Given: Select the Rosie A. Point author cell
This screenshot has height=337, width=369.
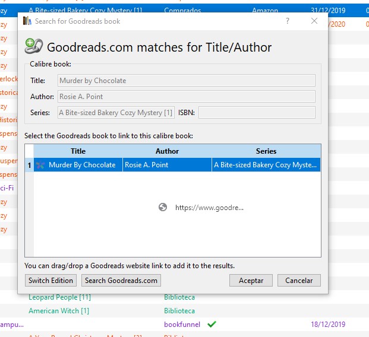Looking at the screenshot, I should click(167, 165).
